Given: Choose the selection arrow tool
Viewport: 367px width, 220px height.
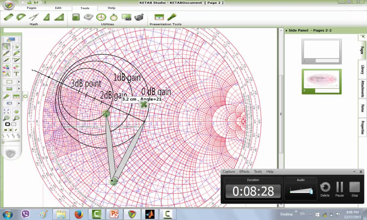Looking at the screenshot, I should 6,46.
